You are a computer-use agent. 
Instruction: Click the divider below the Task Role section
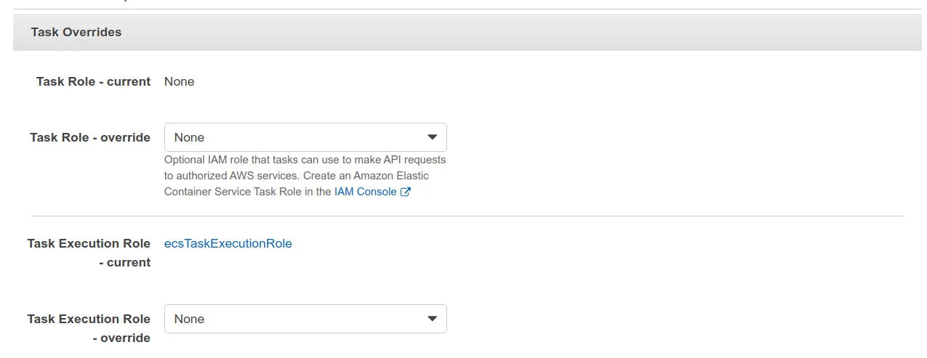(467, 216)
